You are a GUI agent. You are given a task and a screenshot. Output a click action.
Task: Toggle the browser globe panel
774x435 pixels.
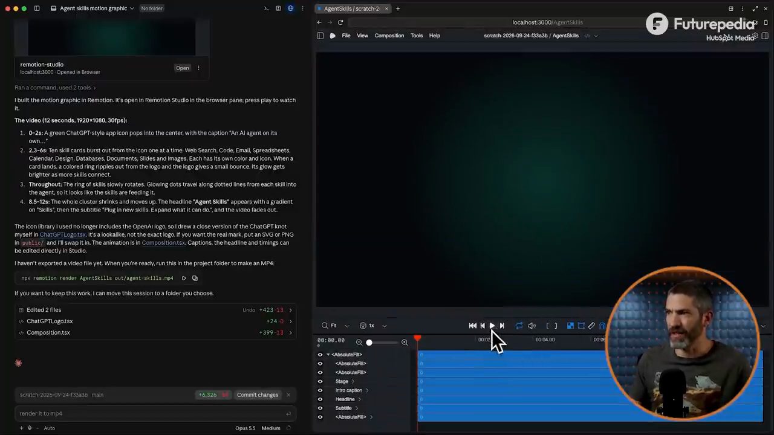coord(290,8)
